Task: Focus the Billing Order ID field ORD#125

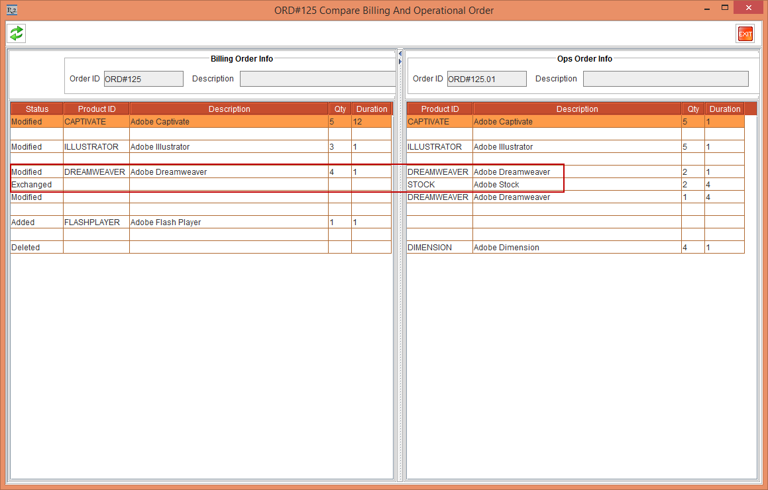Action: (x=143, y=79)
